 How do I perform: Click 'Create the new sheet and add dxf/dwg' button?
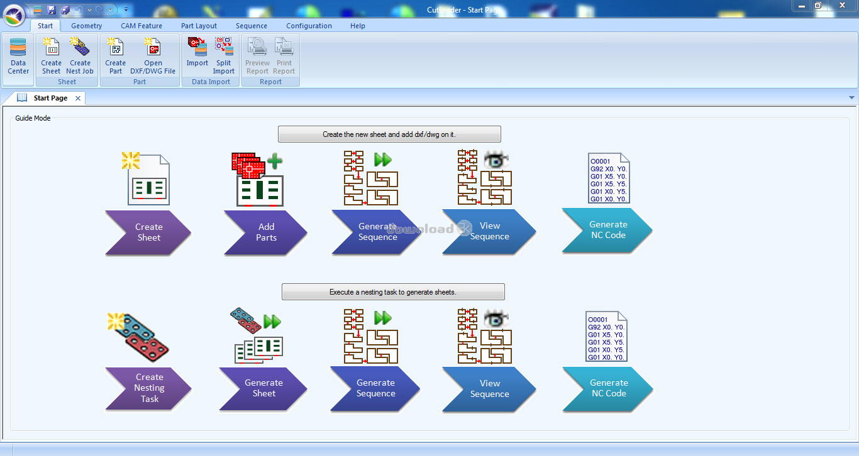(x=389, y=134)
